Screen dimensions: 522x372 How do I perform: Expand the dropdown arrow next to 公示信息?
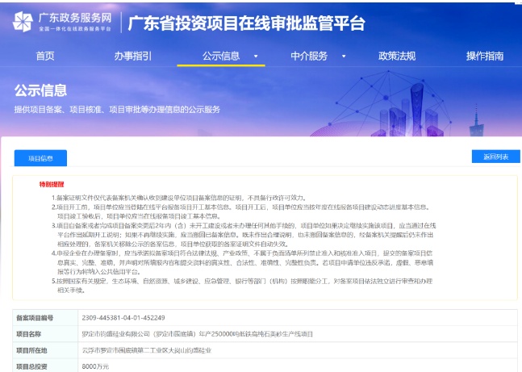click(256, 57)
